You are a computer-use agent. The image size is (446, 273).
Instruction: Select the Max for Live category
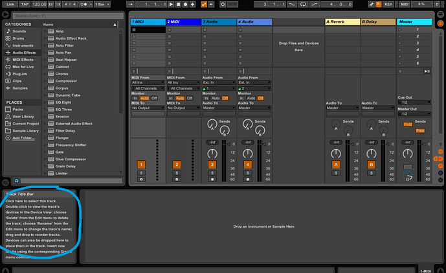coord(23,67)
